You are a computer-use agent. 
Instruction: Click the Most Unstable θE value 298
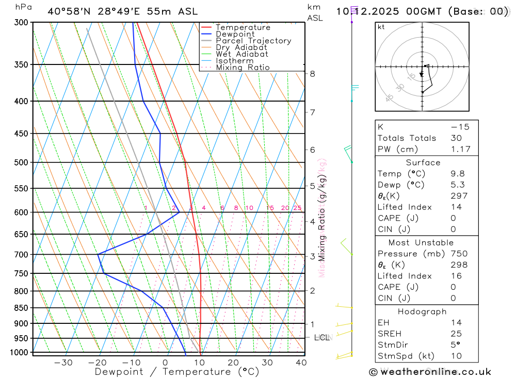tap(459, 265)
